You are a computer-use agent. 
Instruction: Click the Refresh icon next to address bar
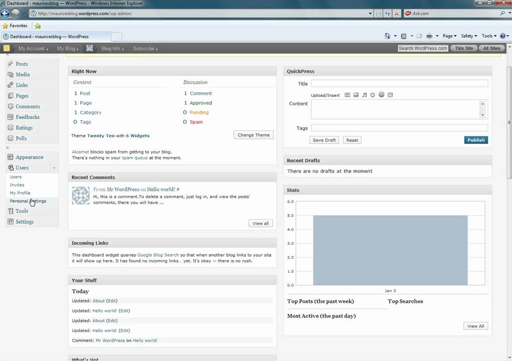point(388,14)
